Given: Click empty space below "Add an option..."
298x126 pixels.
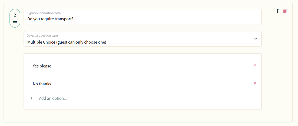Looking at the screenshot, I should click(x=143, y=105).
